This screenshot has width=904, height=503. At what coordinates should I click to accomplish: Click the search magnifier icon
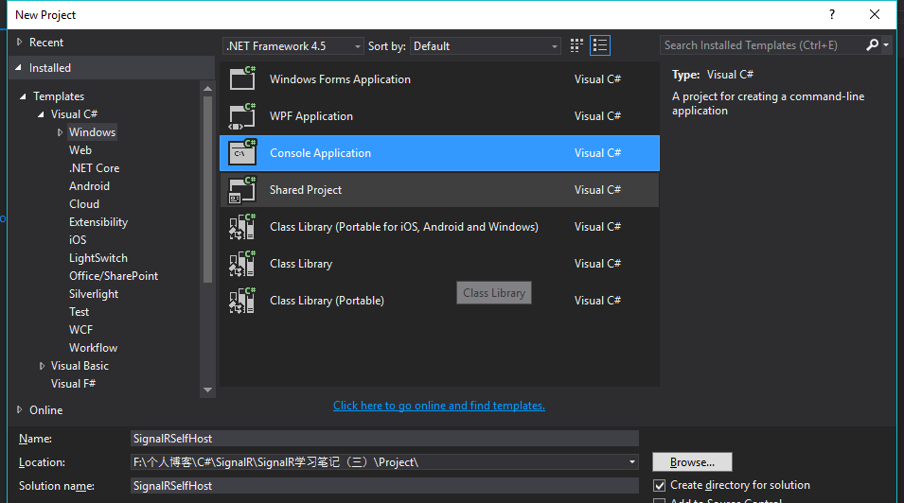873,45
